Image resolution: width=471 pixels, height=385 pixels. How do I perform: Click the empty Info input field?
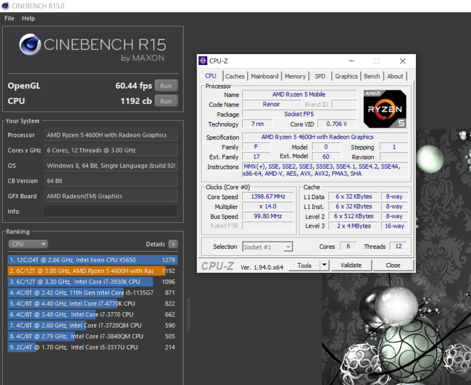(x=111, y=211)
